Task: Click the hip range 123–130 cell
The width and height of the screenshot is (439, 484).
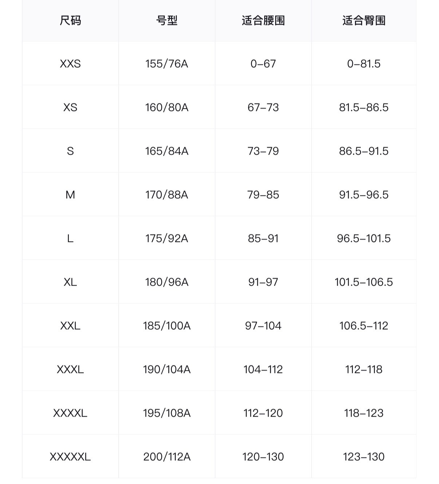Action: 364,457
